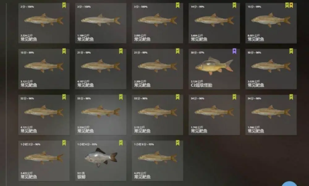The image size is (309, 186).
Task: Click the green bookmark on the 银鲫 card
Action: point(121,143)
